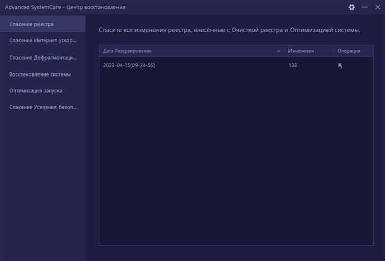This screenshot has width=385, height=261.
Task: Click the Изменения column header
Action: pyautogui.click(x=301, y=51)
